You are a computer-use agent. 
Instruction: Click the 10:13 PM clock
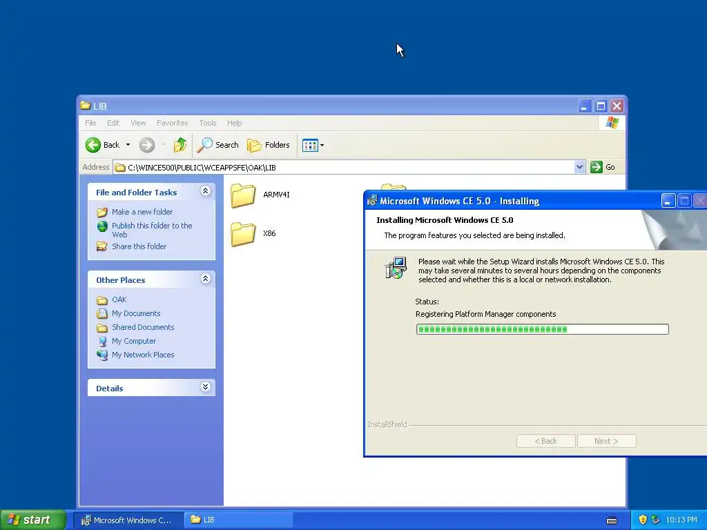pos(681,520)
